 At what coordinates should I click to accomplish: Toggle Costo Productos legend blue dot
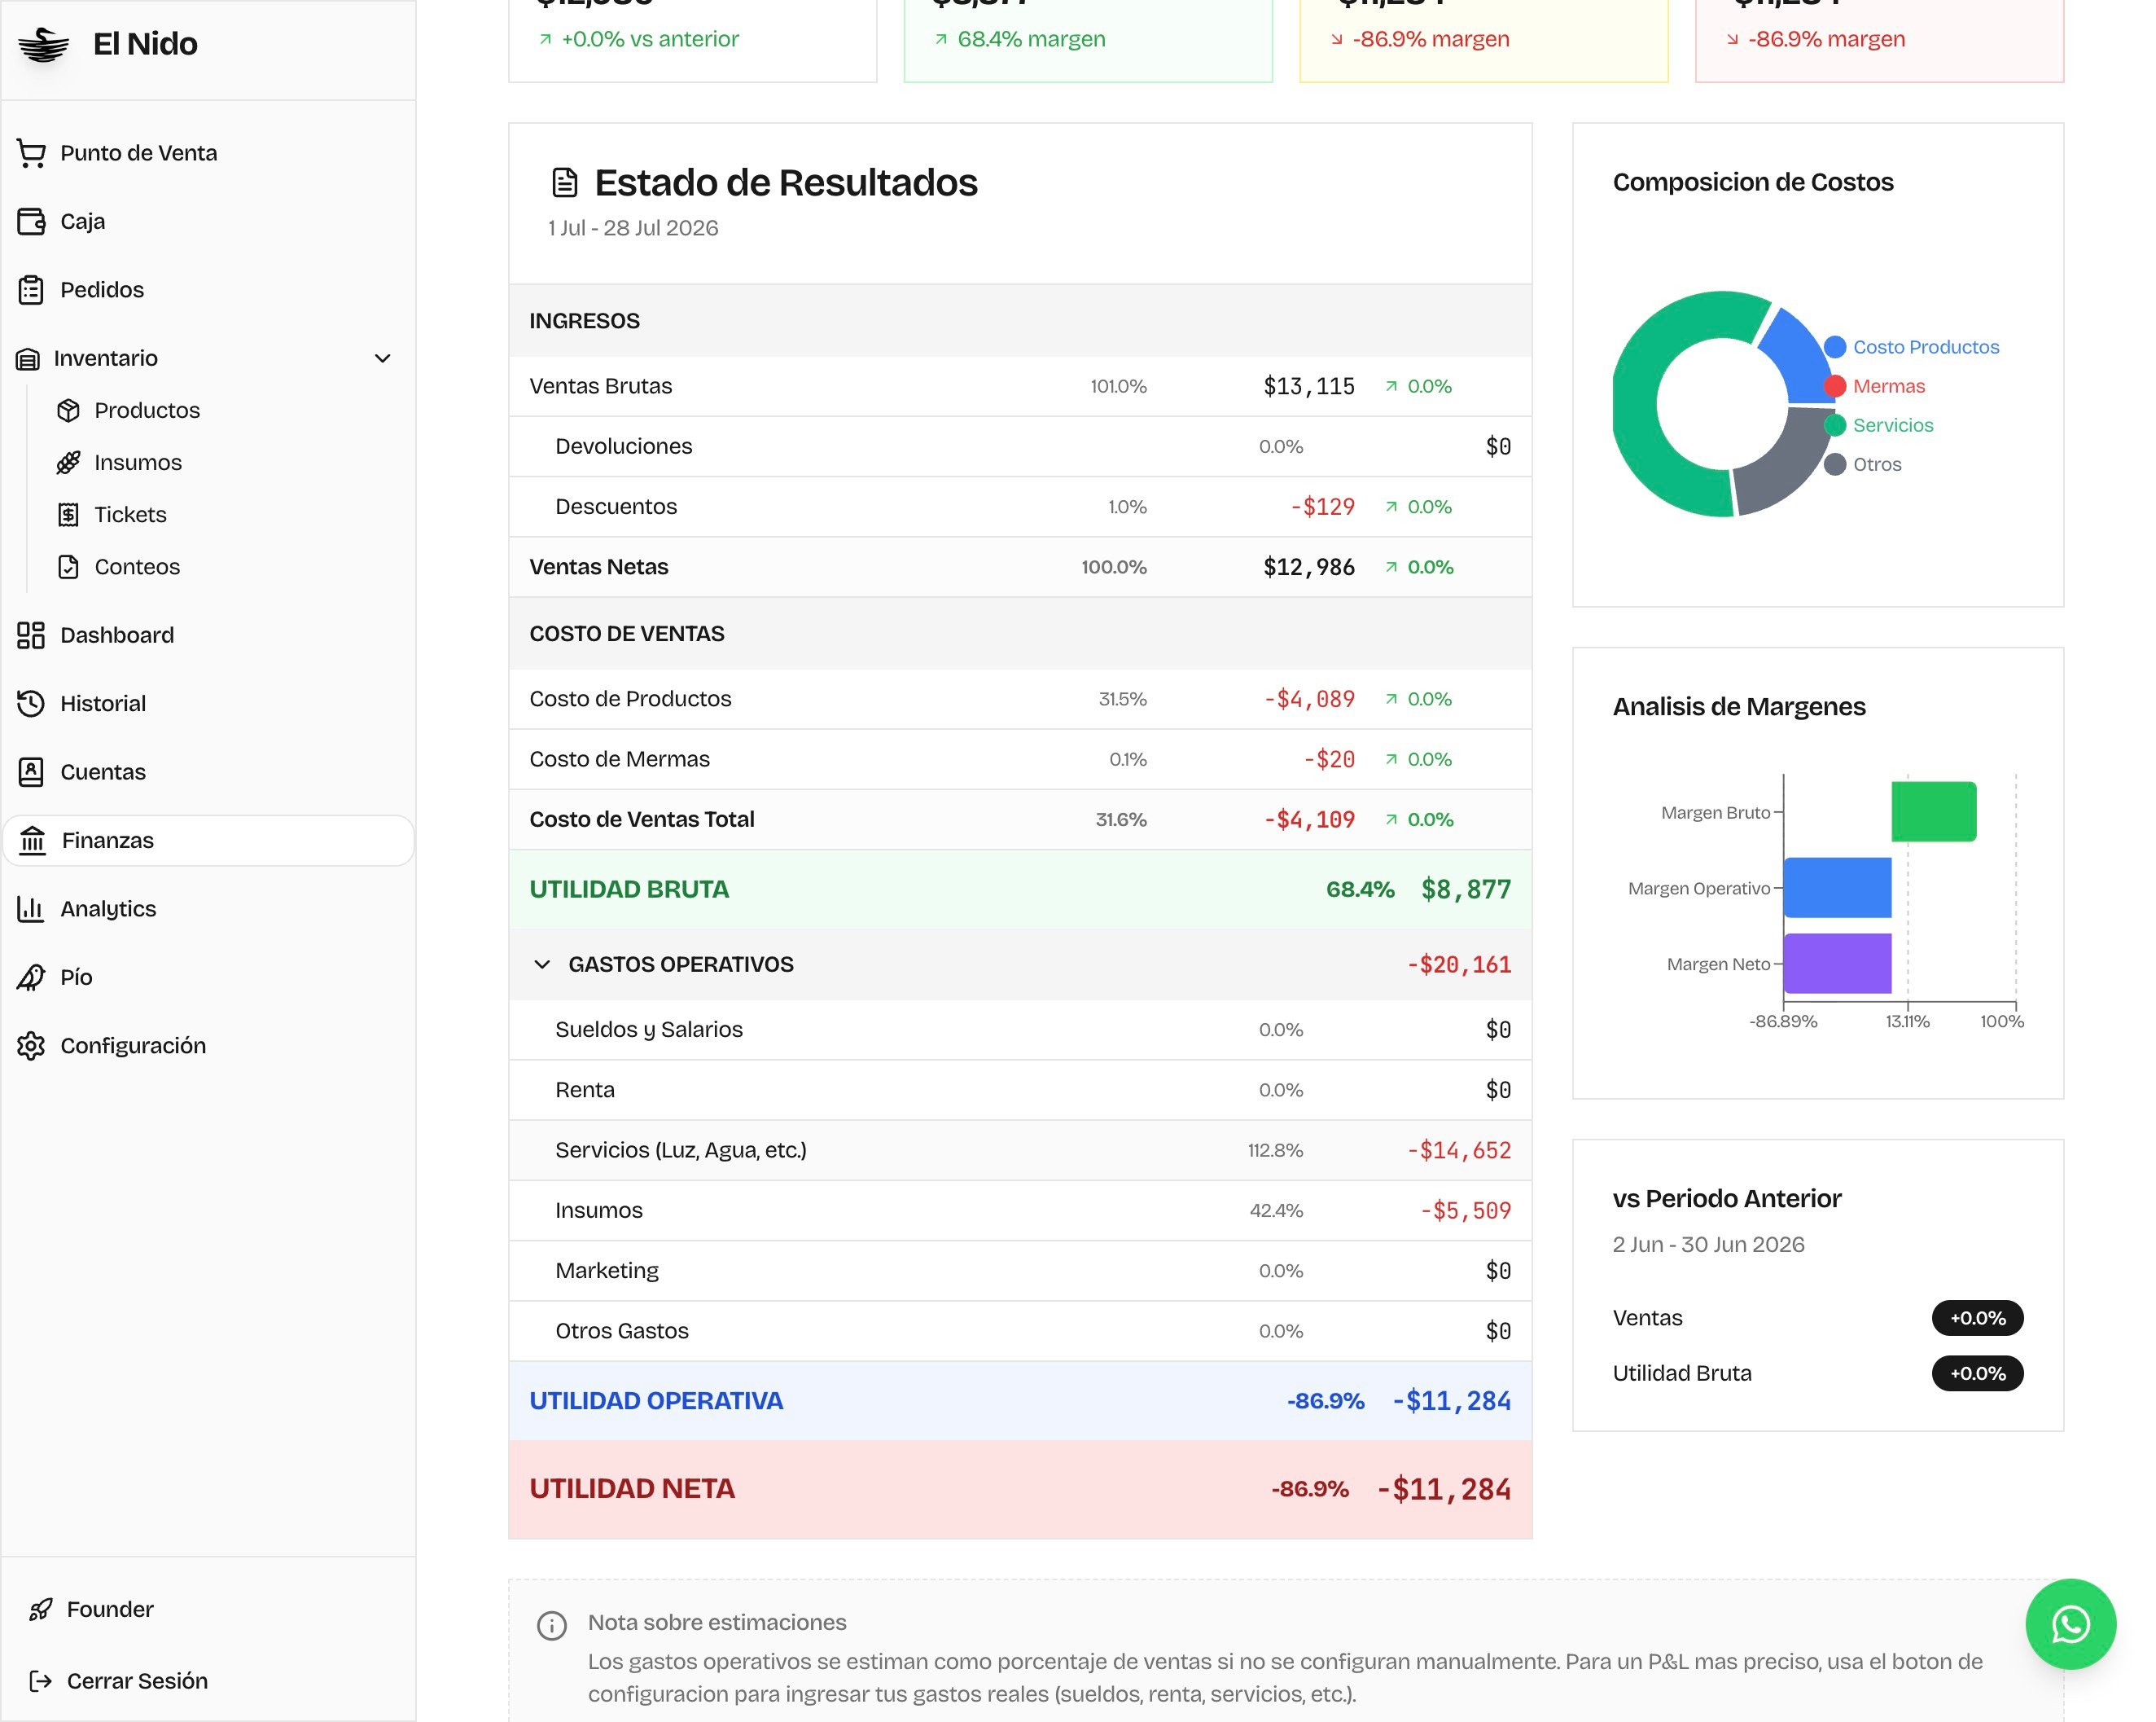point(1834,347)
